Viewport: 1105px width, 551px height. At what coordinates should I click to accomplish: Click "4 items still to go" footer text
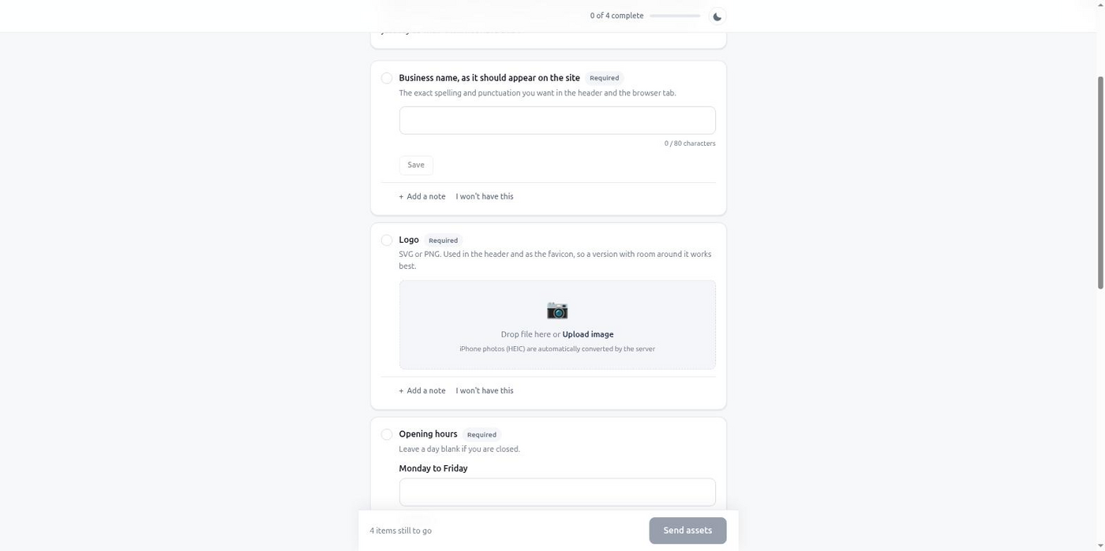pyautogui.click(x=400, y=531)
